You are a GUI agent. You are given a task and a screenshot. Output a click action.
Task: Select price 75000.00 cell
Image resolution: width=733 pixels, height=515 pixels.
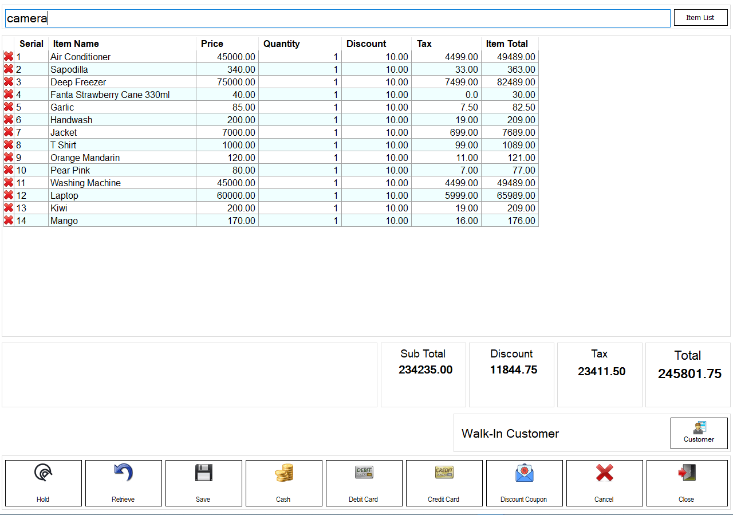[x=227, y=82]
